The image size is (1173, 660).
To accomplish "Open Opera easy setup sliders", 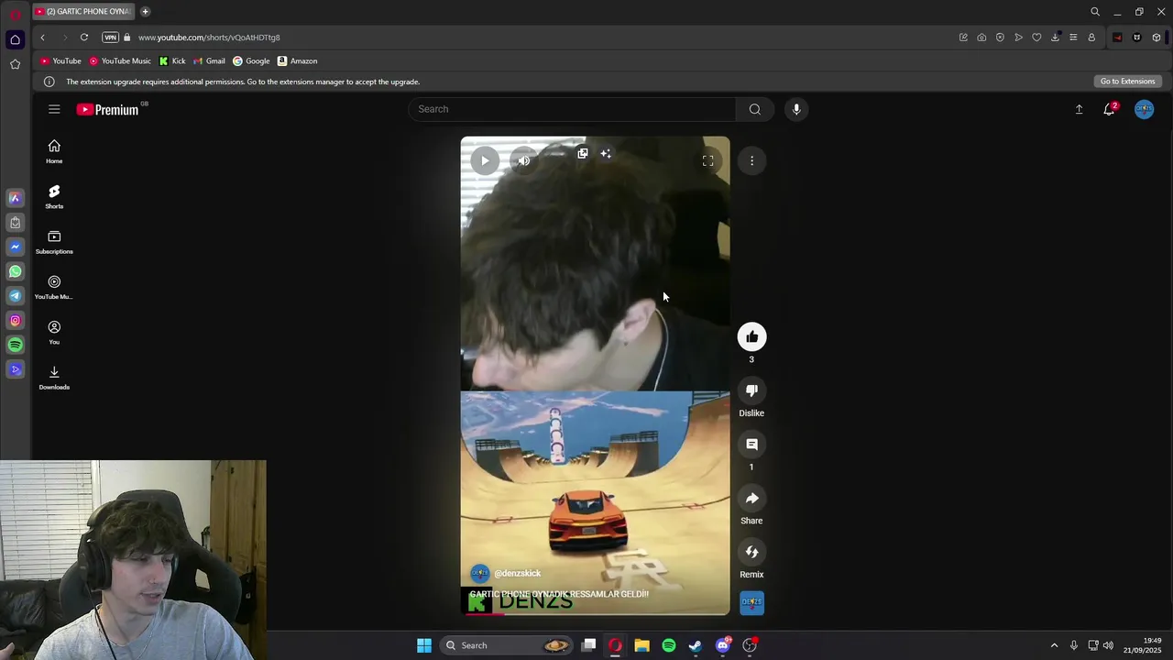I will [x=1073, y=38].
